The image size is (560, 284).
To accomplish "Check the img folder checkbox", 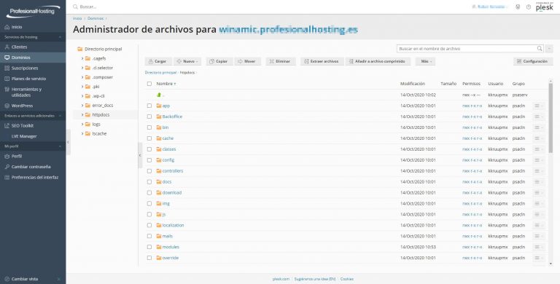I will pos(149,203).
